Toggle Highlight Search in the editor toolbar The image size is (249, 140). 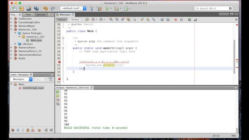click(x=128, y=19)
